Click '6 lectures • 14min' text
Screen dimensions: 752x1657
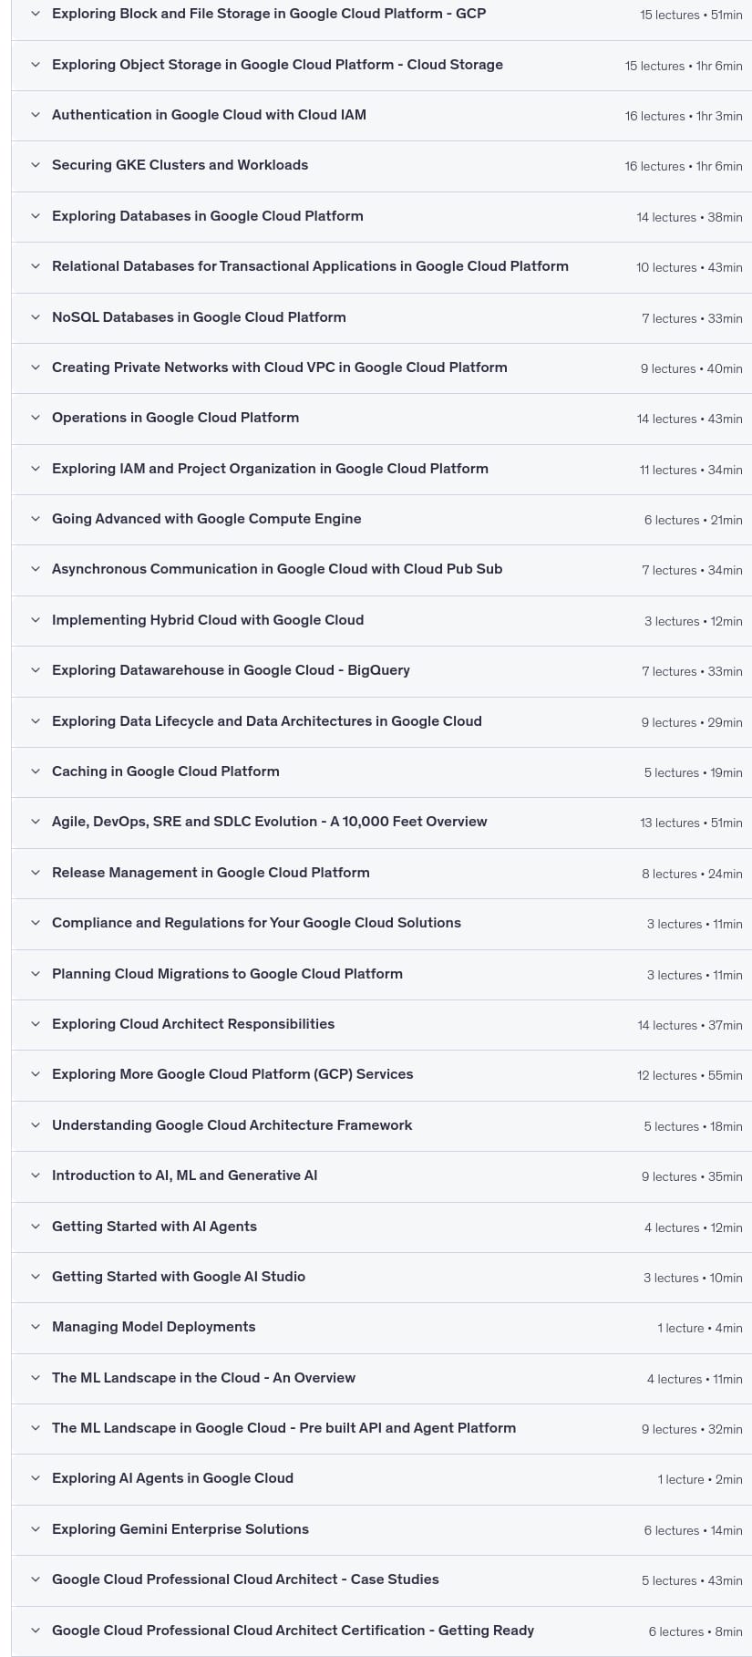tap(694, 1530)
